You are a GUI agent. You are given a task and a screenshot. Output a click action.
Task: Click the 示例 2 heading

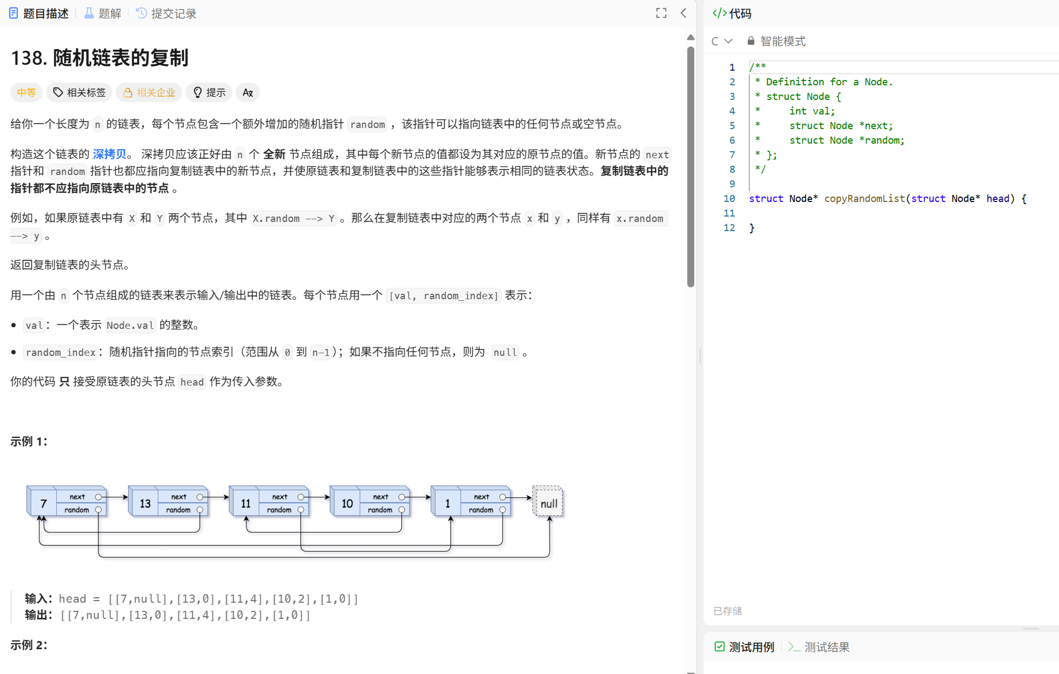point(29,645)
